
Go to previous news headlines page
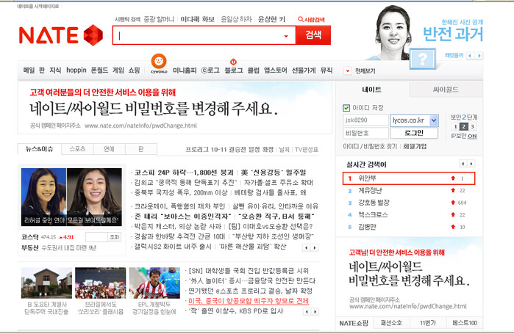click(x=306, y=247)
